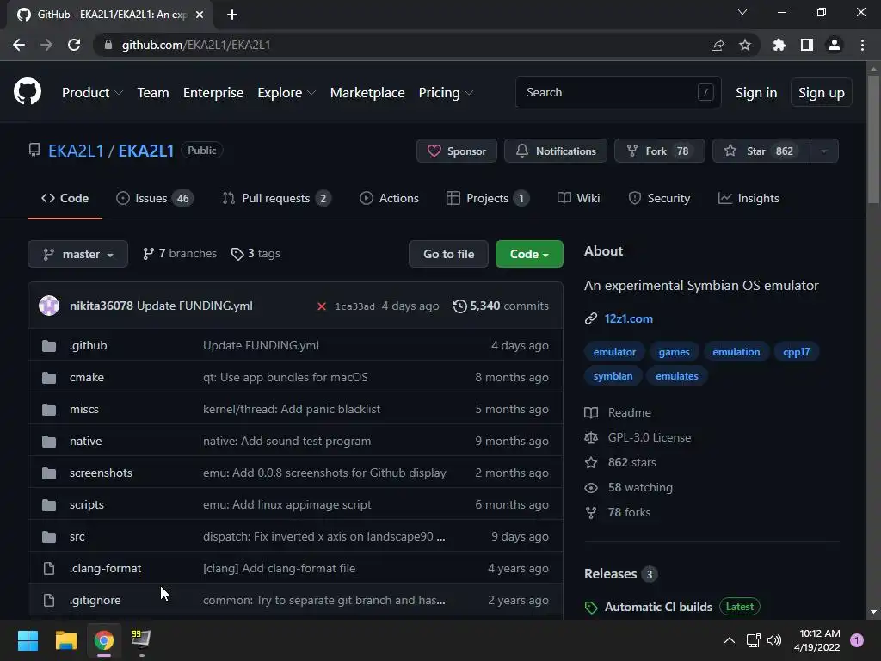The width and height of the screenshot is (881, 661).
Task: Open the browser extensions puzzle icon
Action: [x=779, y=45]
